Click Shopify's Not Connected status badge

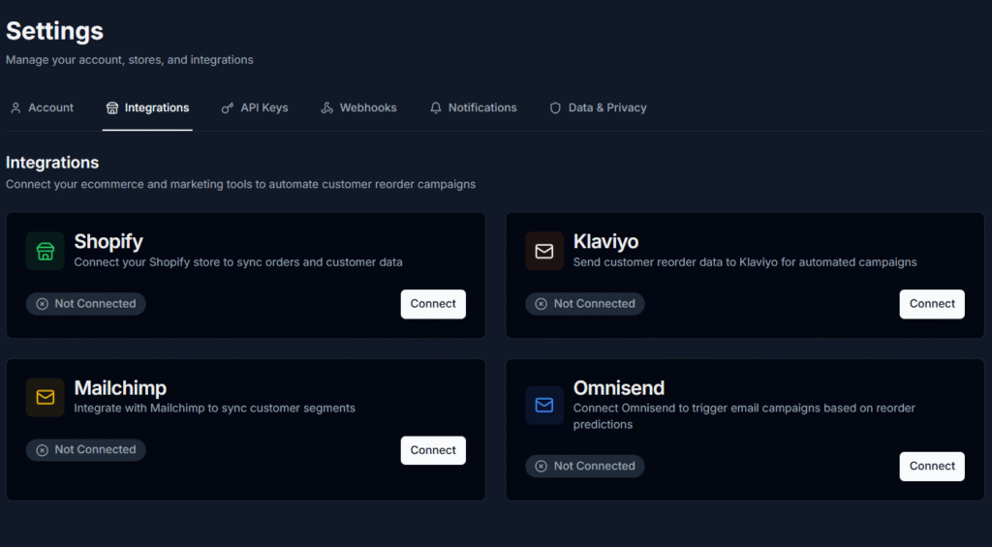86,304
